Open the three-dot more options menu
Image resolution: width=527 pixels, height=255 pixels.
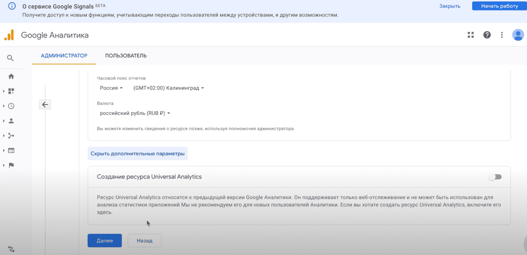click(x=501, y=35)
